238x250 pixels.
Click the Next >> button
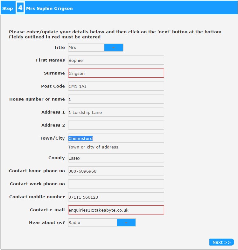[x=221, y=242]
